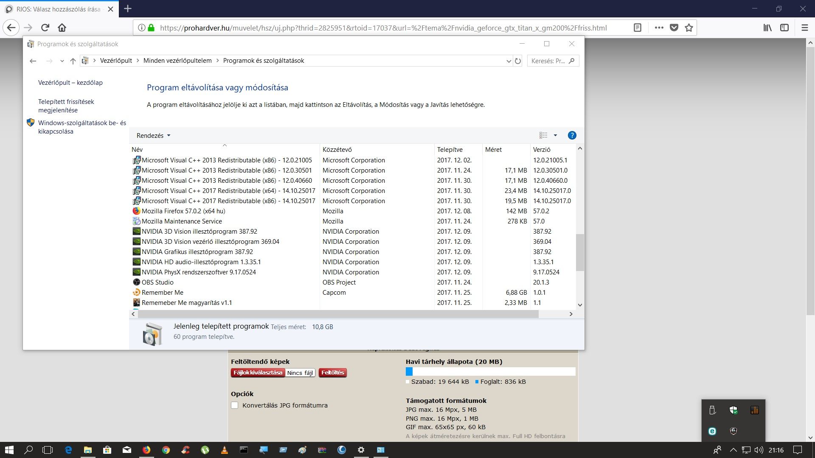
Task: Click the program list vertical scrollbar thumb
Action: (580, 252)
